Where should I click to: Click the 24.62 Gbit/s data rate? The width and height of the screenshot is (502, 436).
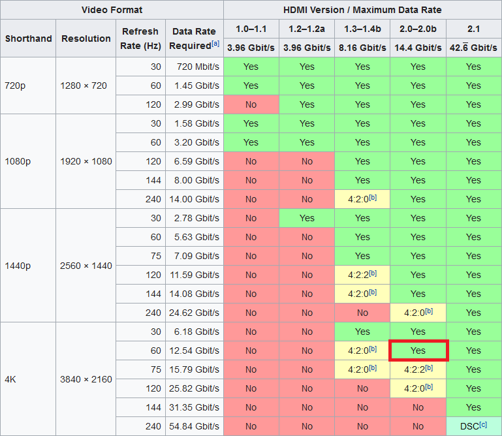pos(195,313)
